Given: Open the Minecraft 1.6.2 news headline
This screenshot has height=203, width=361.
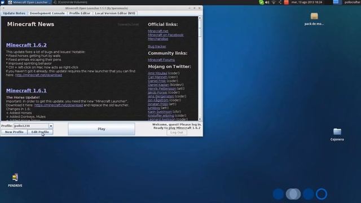Looking at the screenshot, I should point(27,45).
